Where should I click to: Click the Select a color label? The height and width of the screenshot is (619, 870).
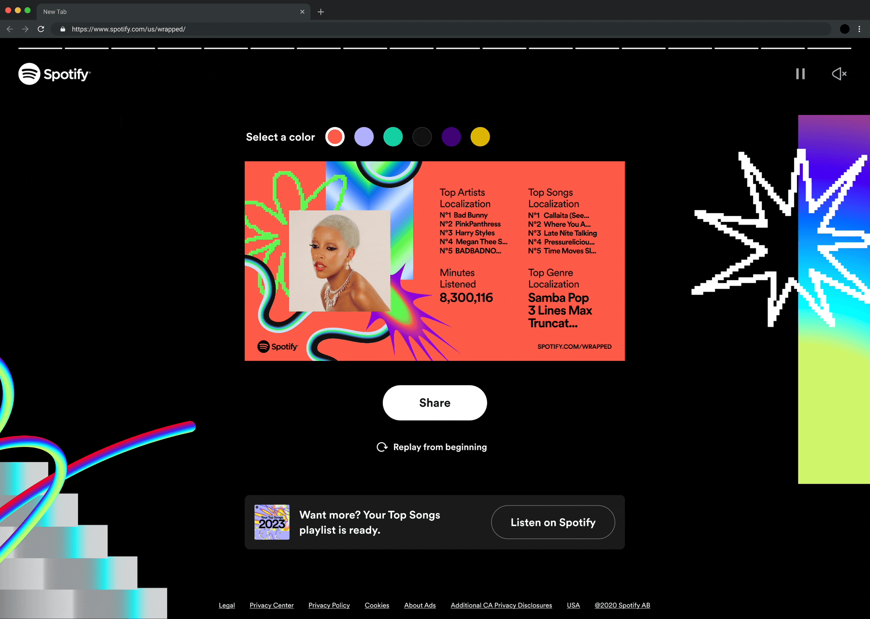(x=280, y=137)
